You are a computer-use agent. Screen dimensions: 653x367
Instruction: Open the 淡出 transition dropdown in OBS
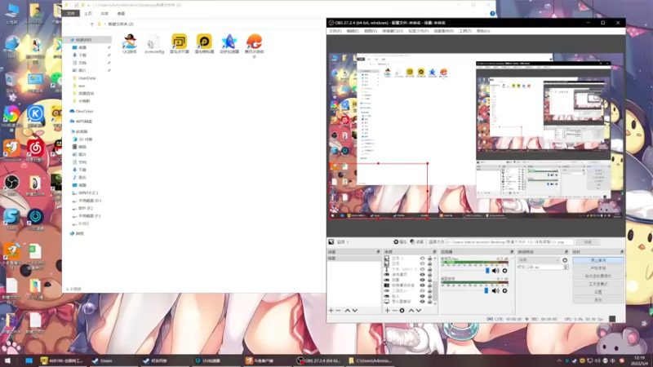[539, 260]
